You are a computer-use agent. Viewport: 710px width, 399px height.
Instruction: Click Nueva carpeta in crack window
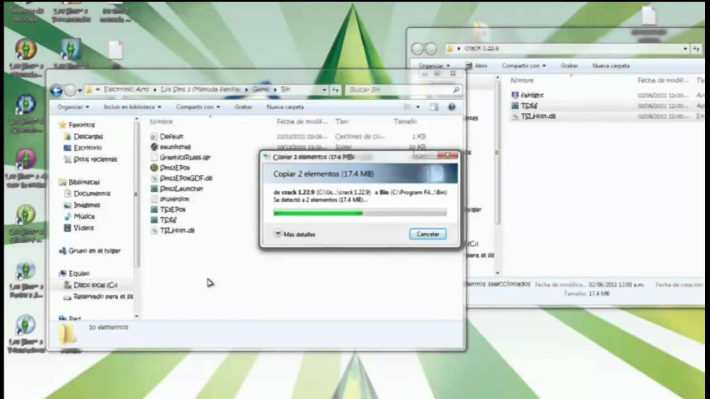(611, 66)
